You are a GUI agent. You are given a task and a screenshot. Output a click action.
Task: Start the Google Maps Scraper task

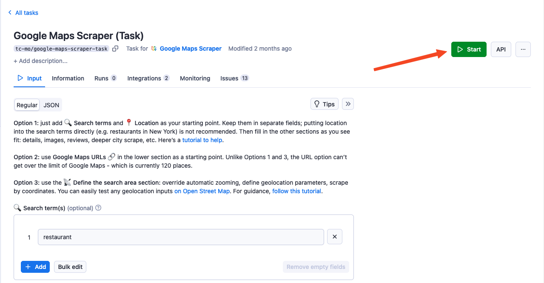[468, 49]
